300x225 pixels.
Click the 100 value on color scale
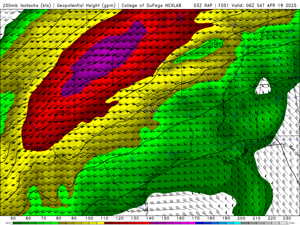(89, 218)
